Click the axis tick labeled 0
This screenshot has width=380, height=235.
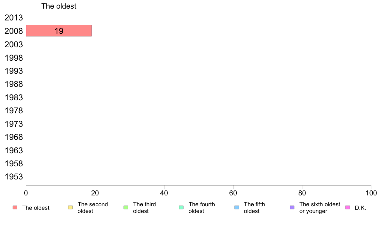coord(26,193)
